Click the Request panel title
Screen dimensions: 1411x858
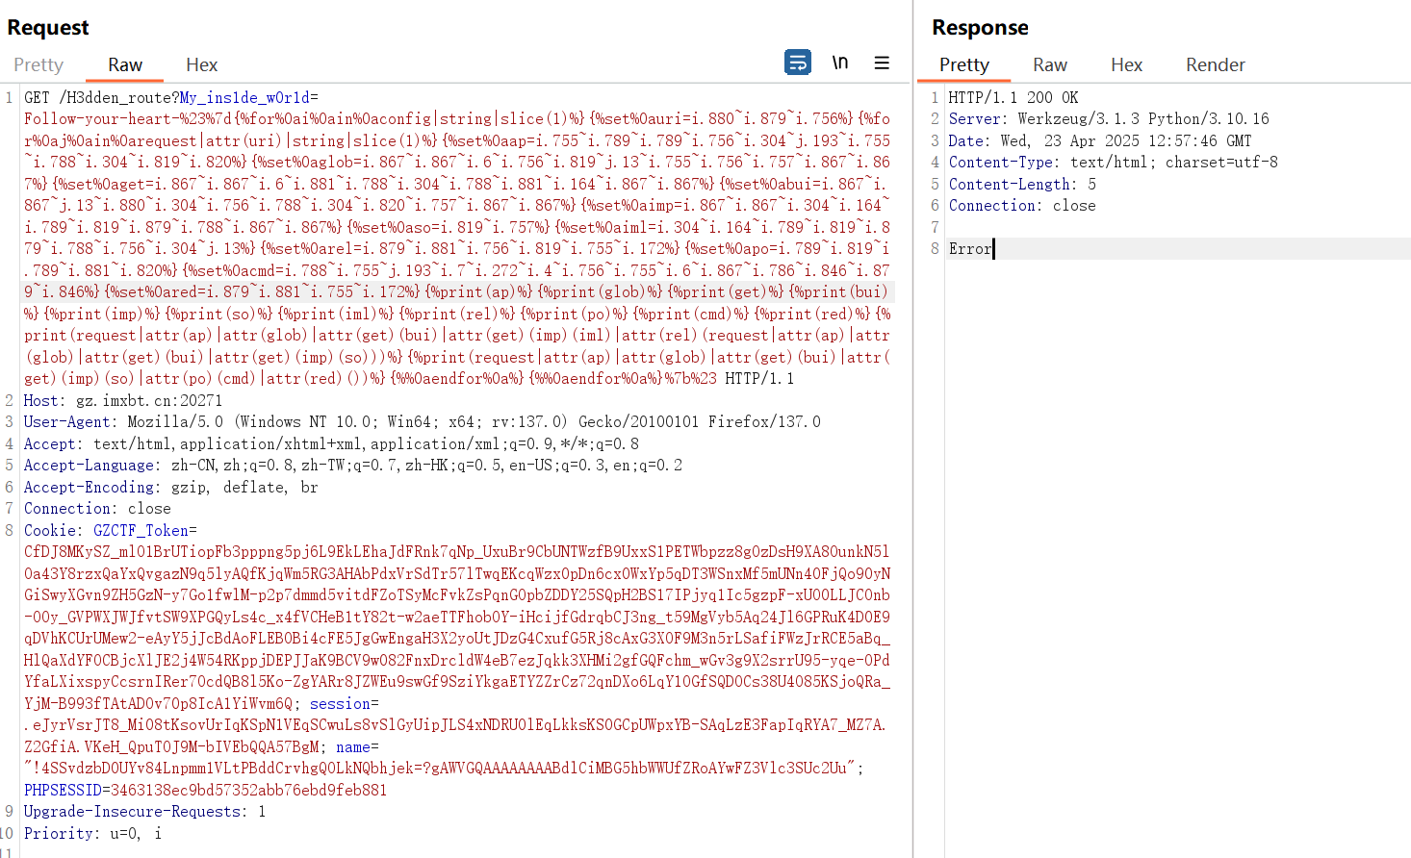click(48, 27)
